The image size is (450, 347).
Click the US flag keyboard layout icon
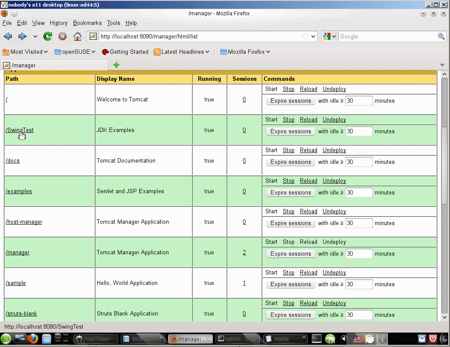358,339
